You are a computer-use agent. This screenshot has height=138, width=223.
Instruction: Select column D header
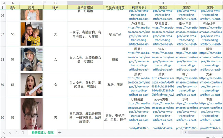click(55, 3)
